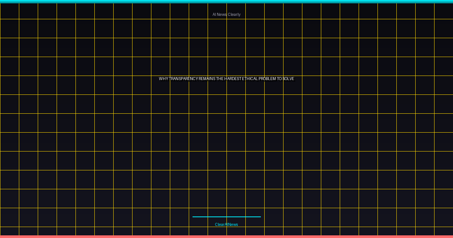
Task: Click the right end of the bottom coral bar
Action: (451, 236)
